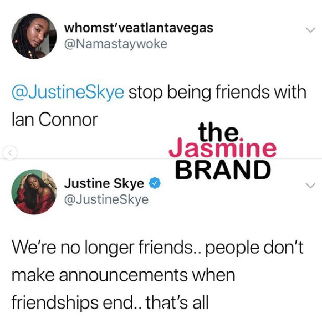Click the blue verified badge
Screen dimensions: 322x318
tap(155, 183)
